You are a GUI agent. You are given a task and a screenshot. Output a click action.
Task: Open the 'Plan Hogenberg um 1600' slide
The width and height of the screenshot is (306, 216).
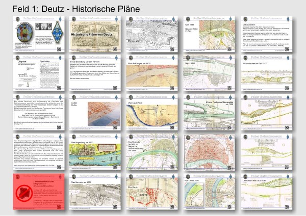95,152
